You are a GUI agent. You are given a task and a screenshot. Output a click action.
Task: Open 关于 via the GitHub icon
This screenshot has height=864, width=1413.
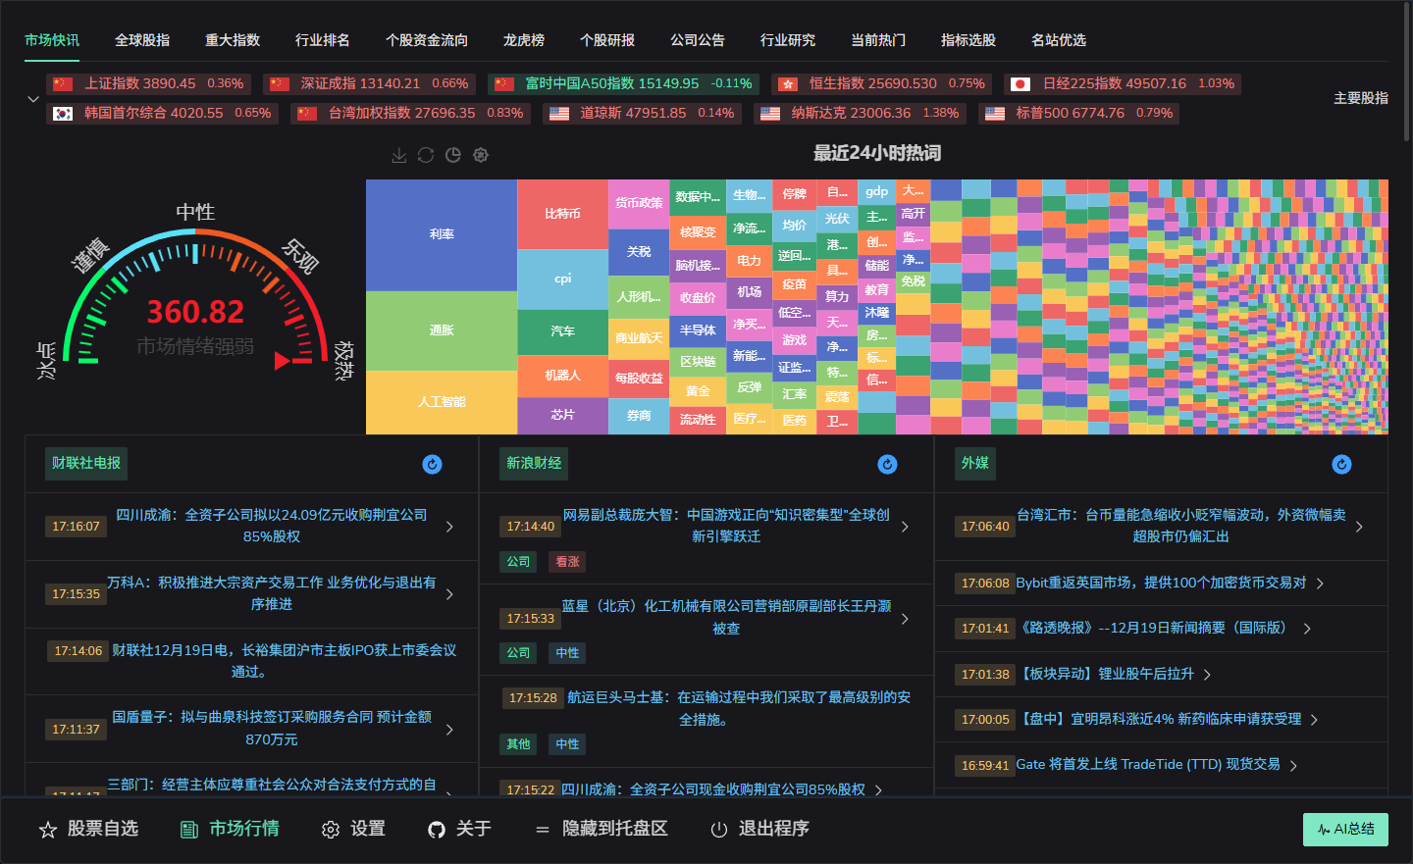[436, 829]
